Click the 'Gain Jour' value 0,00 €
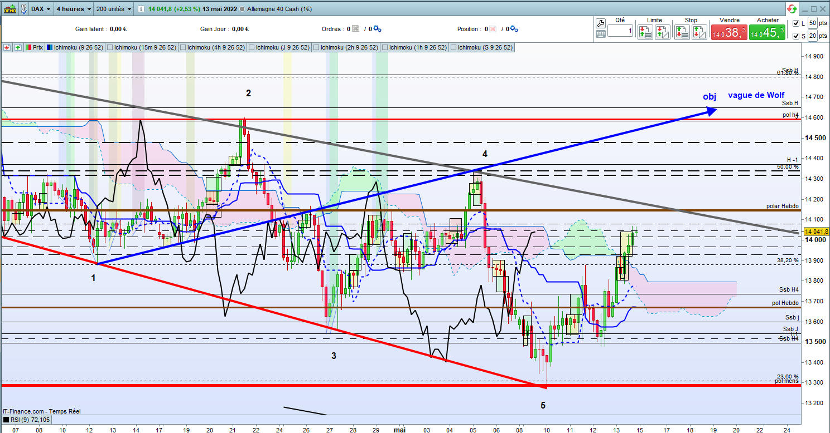The width and height of the screenshot is (830, 433). pyautogui.click(x=240, y=29)
